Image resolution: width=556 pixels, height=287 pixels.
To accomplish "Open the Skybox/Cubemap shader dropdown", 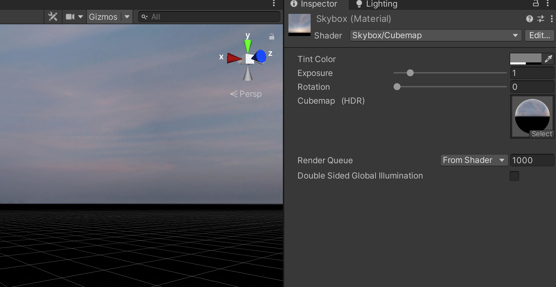I will (x=435, y=35).
